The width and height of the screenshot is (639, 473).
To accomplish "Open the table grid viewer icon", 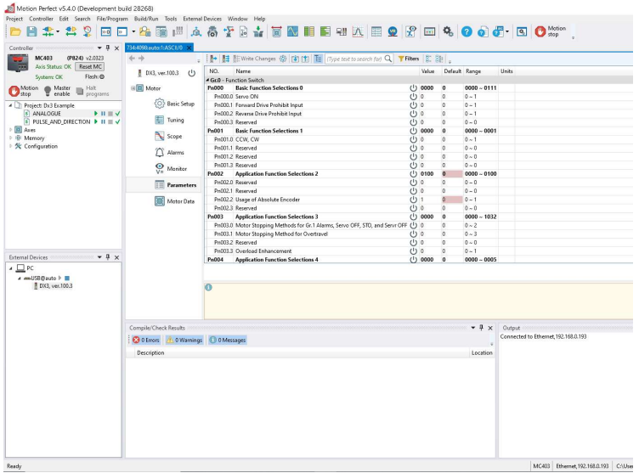I will [376, 31].
